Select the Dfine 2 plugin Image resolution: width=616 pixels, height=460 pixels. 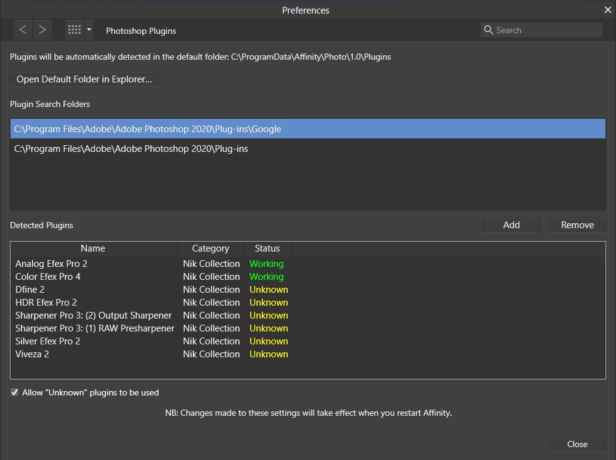[307, 290]
